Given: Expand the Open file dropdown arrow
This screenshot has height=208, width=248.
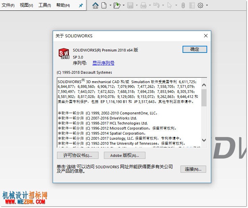Looking at the screenshot, I should 123,5.
